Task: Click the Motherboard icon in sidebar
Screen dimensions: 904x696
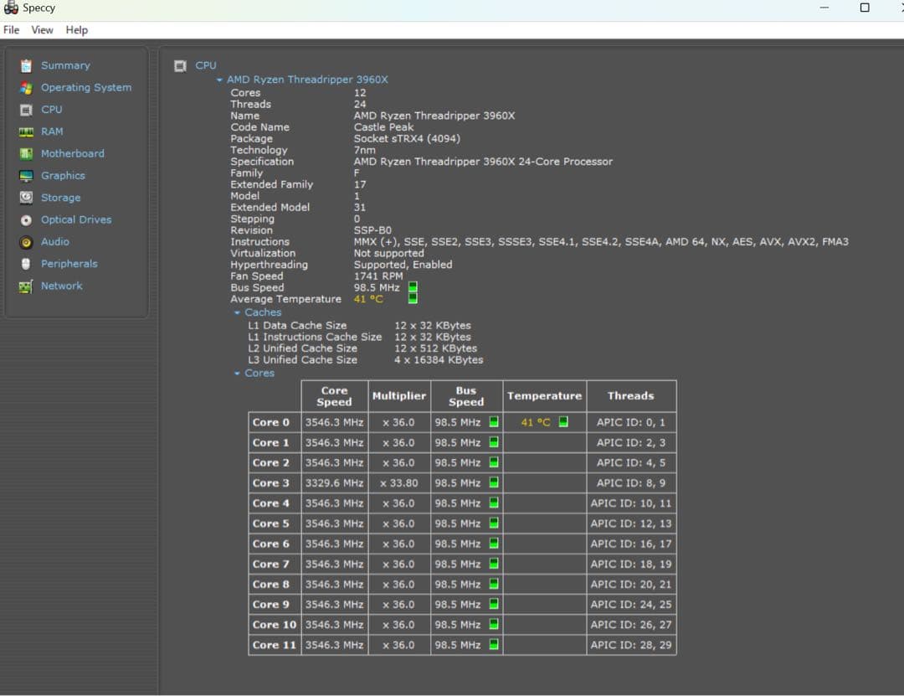Action: (26, 154)
